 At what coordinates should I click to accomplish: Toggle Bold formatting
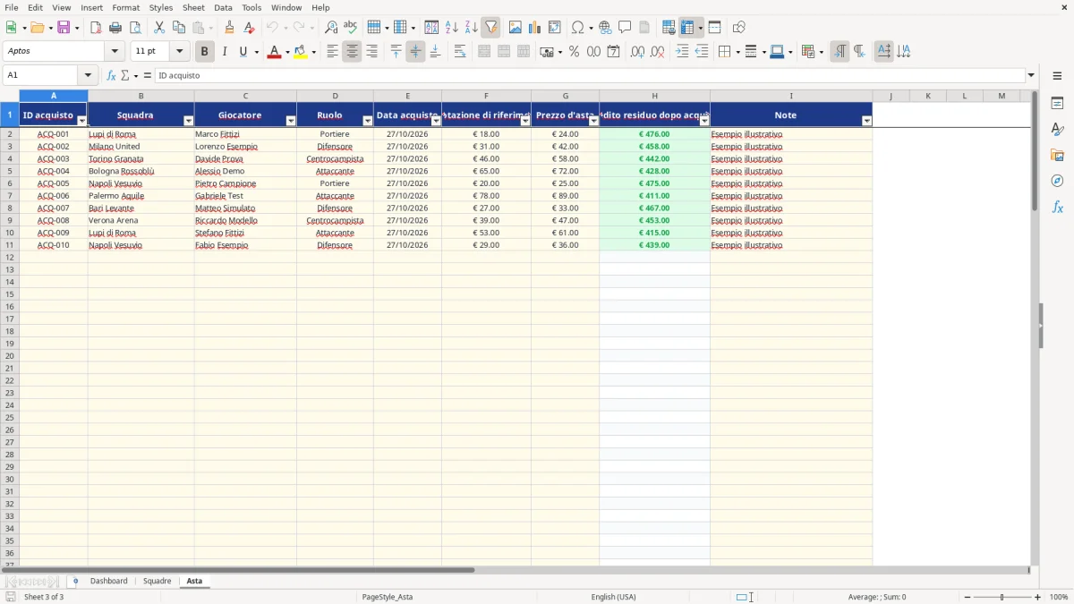(x=204, y=52)
